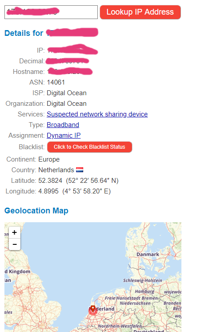
Task: Click the Hamburg label on map
Action: (x=145, y=292)
